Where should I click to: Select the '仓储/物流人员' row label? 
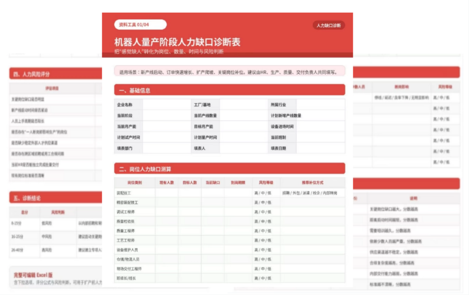coord(128,259)
